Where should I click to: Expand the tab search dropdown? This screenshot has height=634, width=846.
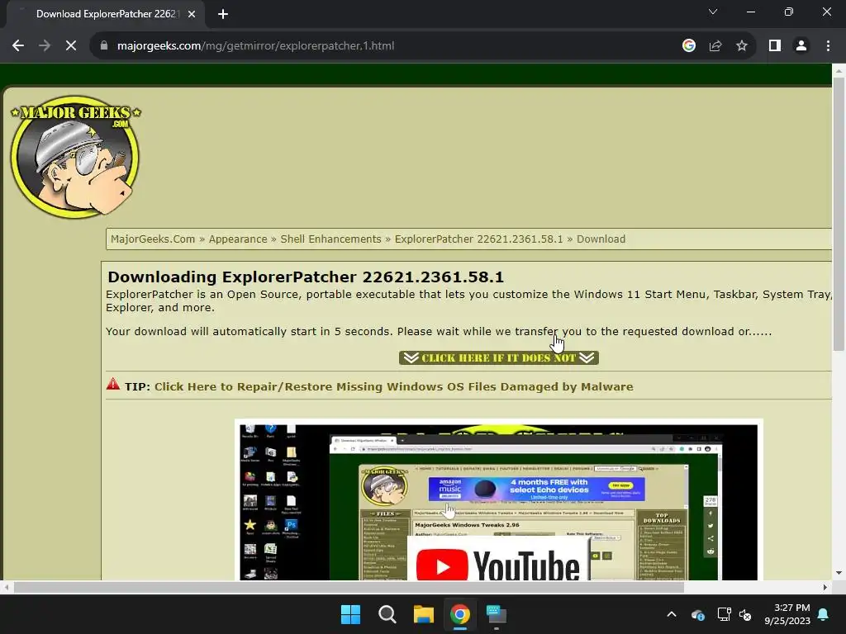[x=713, y=12]
